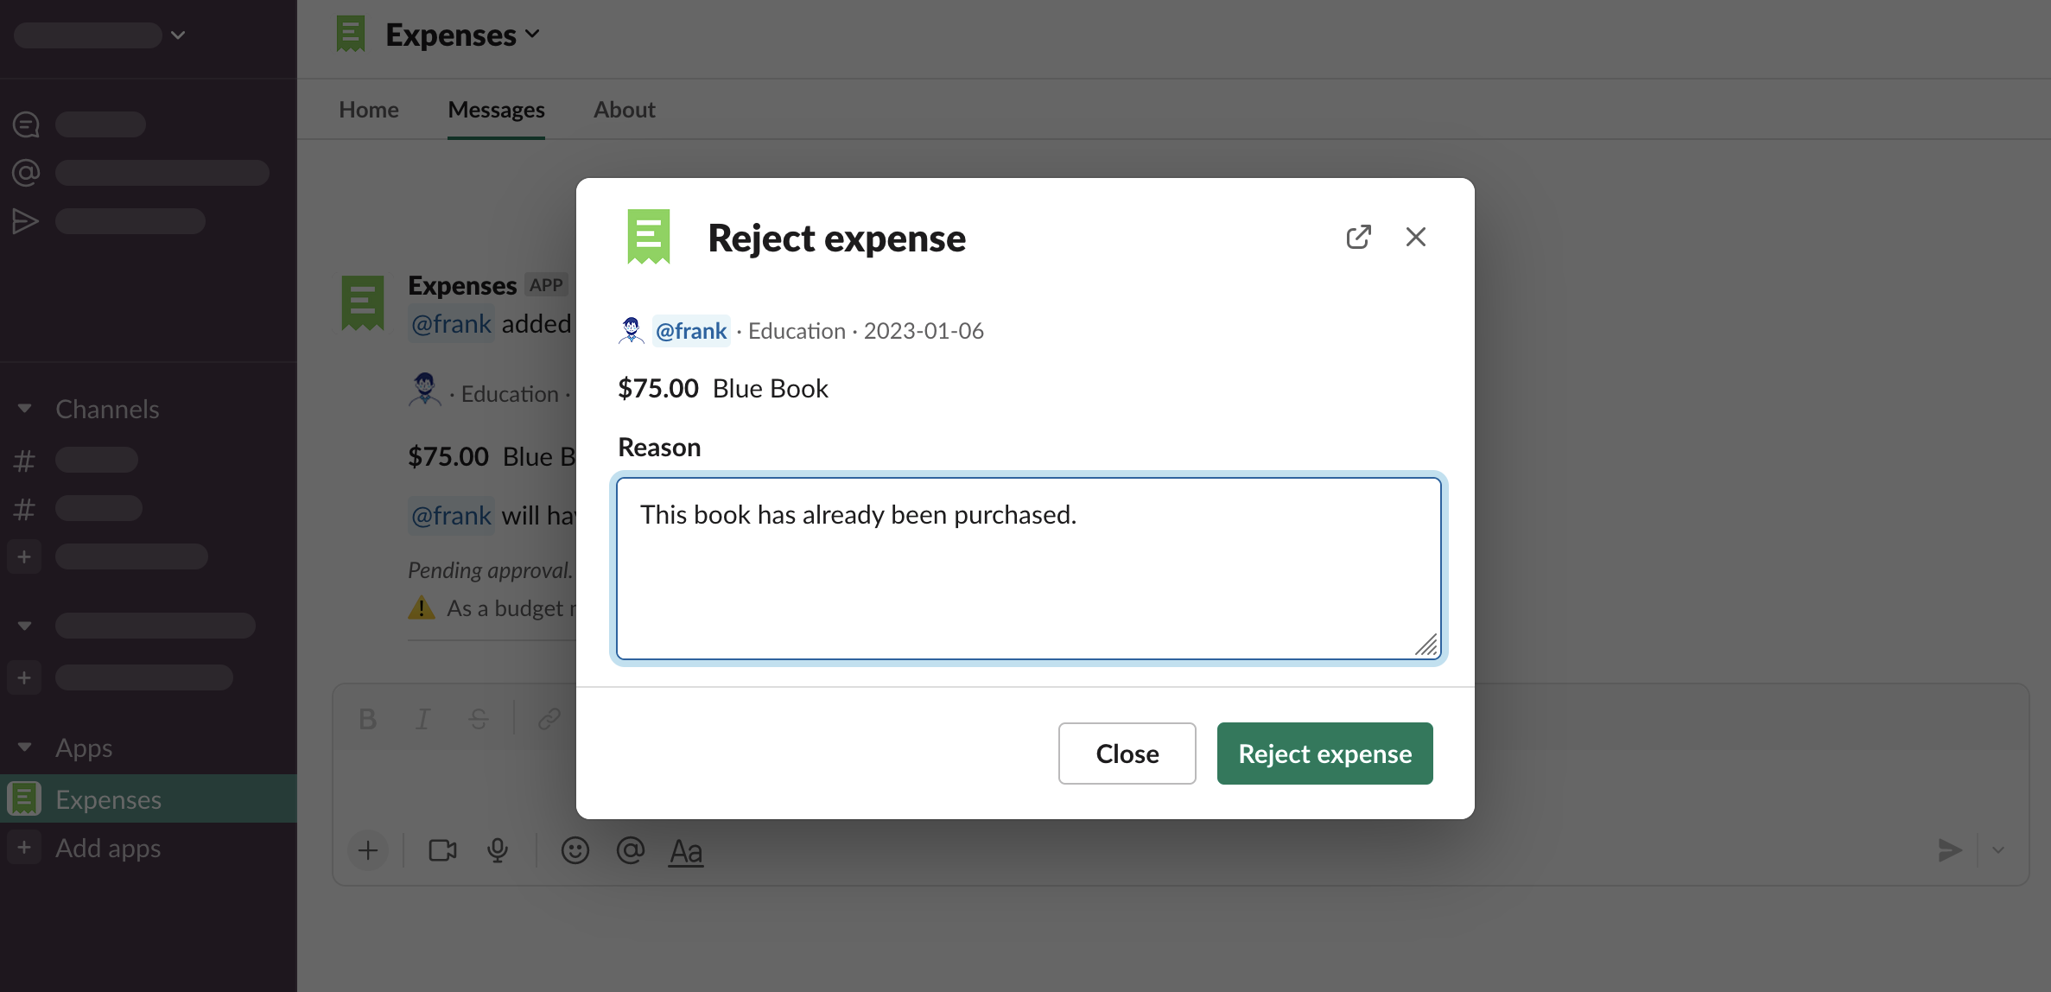Close the Reject expense dialog with X
Image resolution: width=2051 pixels, height=992 pixels.
pyautogui.click(x=1415, y=237)
